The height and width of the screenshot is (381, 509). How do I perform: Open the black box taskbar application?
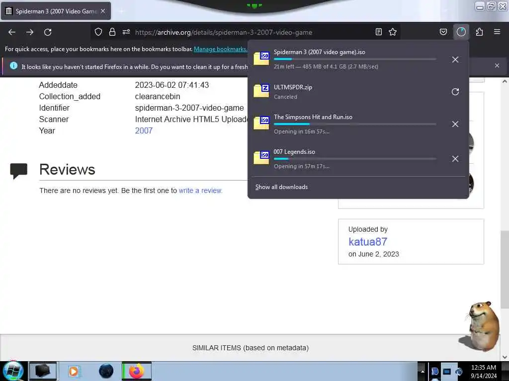tap(43, 371)
